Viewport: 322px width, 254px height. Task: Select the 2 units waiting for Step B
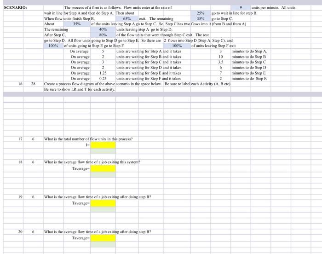(103, 57)
